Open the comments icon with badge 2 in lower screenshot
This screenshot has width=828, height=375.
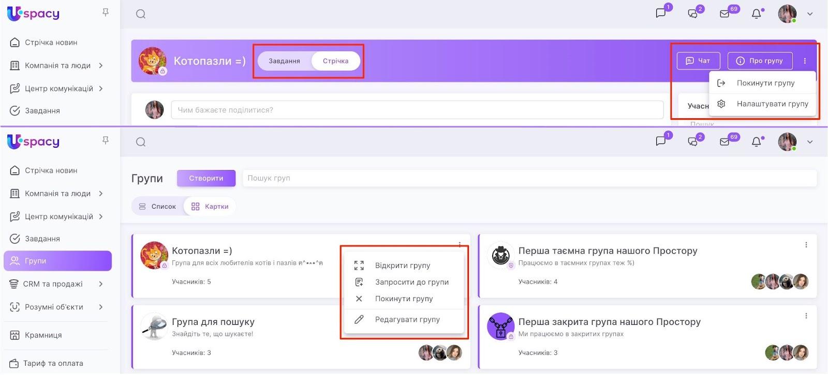[x=693, y=142]
